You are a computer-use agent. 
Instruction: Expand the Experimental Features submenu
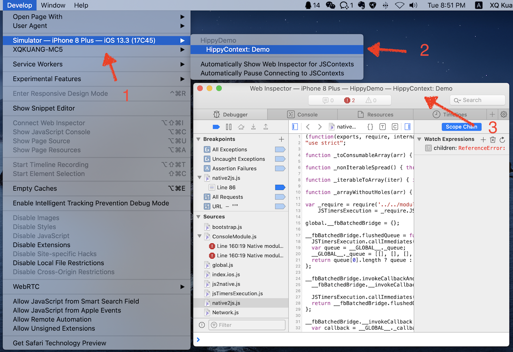[x=96, y=79]
